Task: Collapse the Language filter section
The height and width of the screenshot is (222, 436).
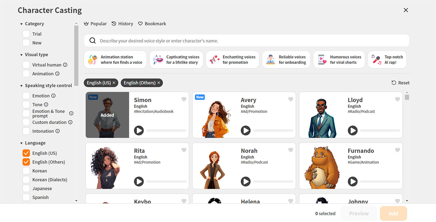Action: [21, 143]
